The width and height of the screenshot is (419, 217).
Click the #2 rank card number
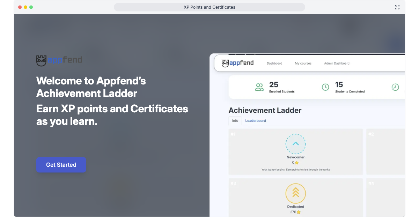(x=371, y=134)
